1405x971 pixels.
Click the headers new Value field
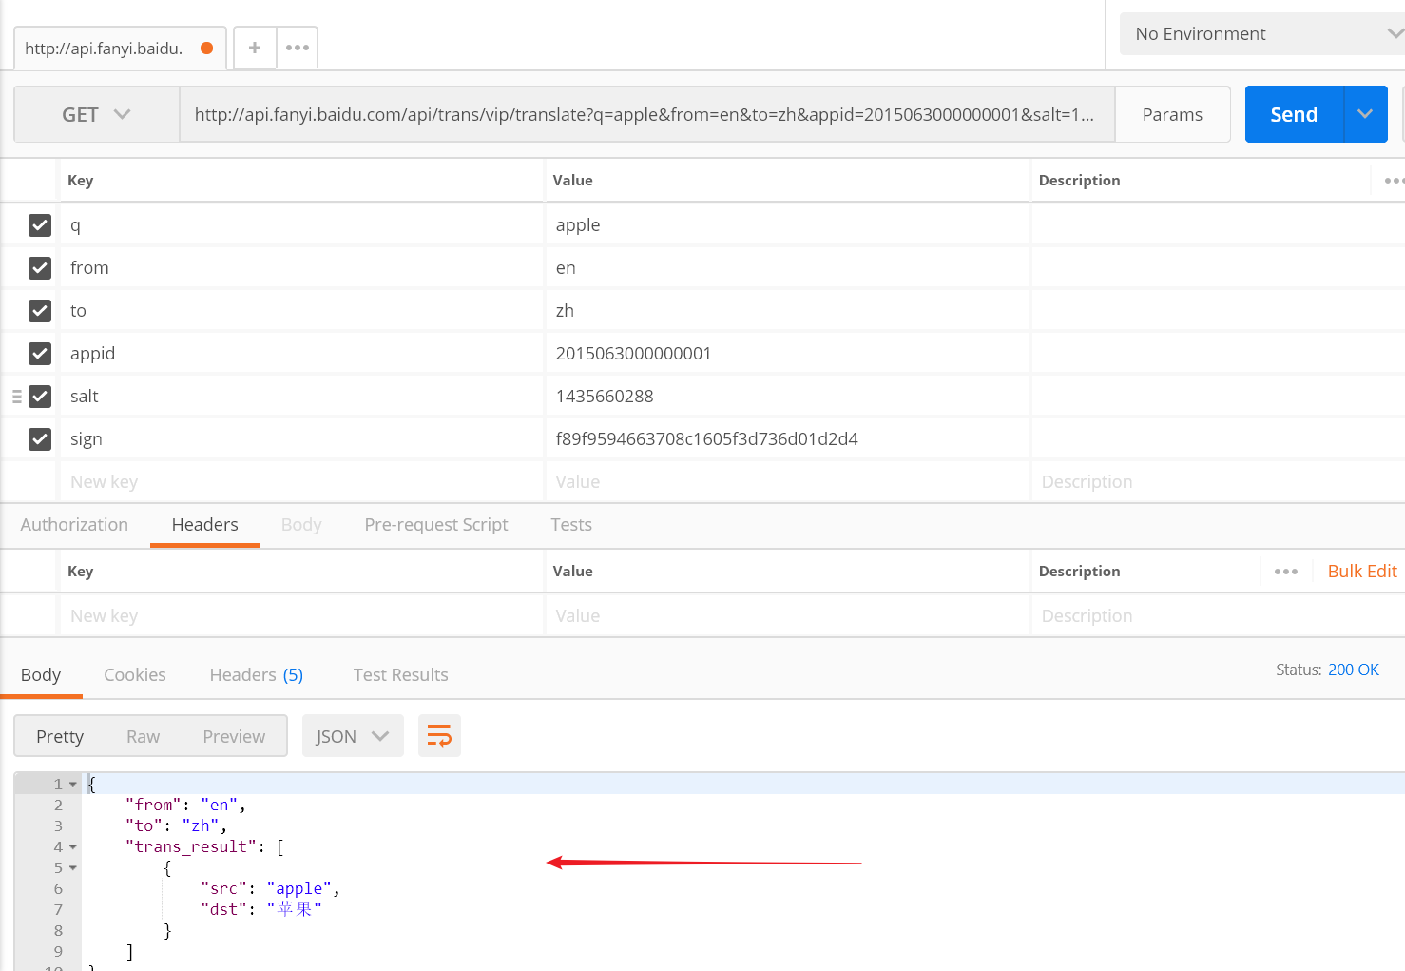(x=788, y=616)
